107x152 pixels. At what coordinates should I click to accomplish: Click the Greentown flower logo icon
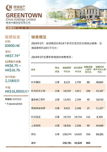tap(9, 8)
